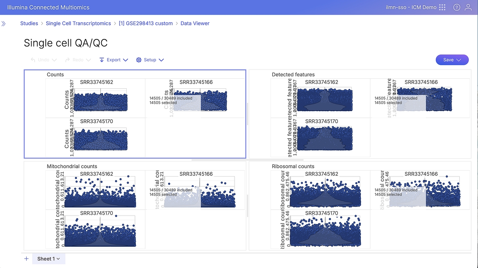Open the help question mark icon
The height and width of the screenshot is (268, 478).
coord(456,8)
